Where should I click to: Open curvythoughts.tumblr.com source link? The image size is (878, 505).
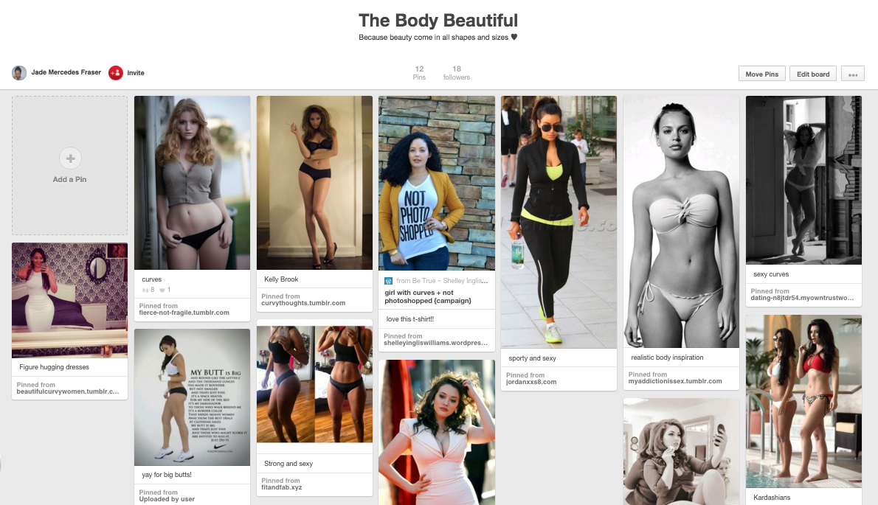[x=303, y=303]
